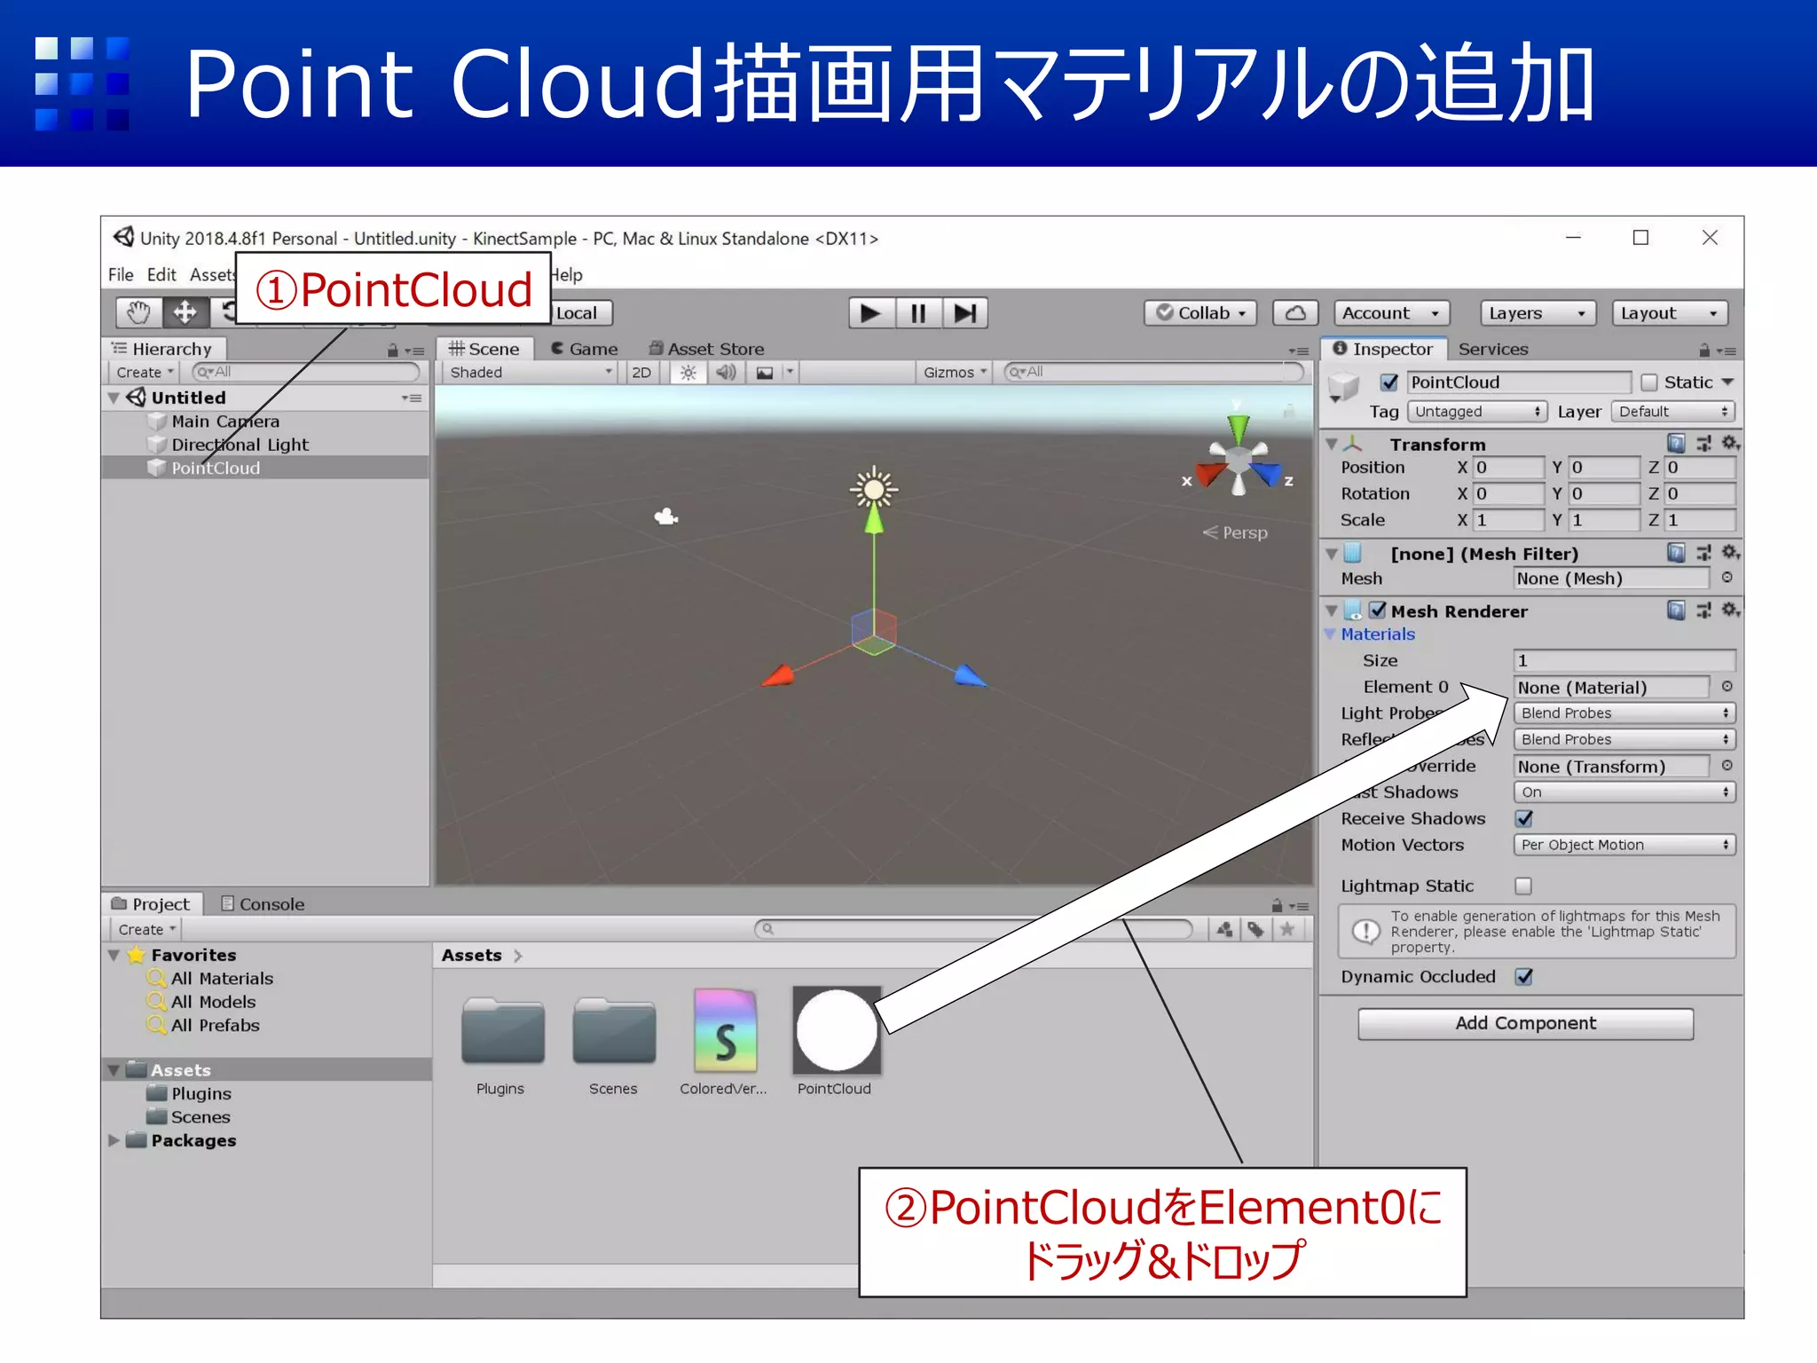The image size is (1817, 1363).
Task: Click the Step forward button
Action: 964,313
